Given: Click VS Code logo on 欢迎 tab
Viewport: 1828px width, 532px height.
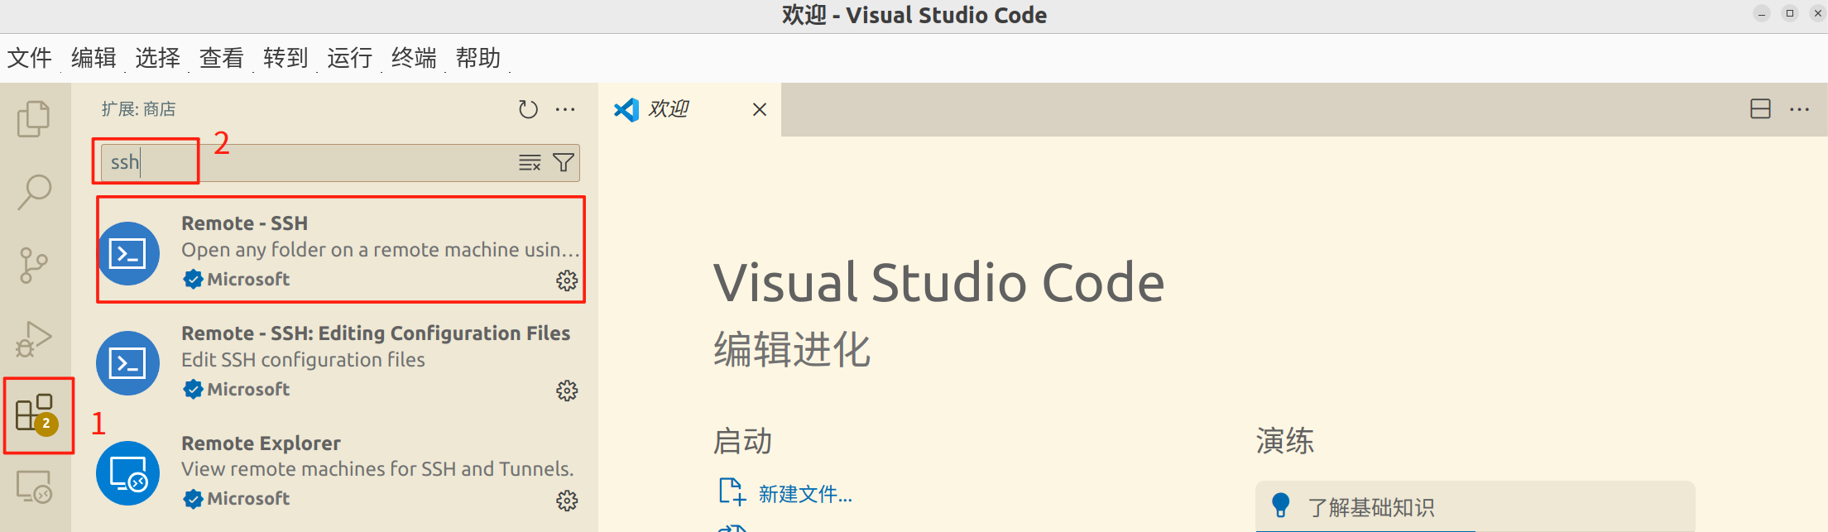Looking at the screenshot, I should [626, 109].
